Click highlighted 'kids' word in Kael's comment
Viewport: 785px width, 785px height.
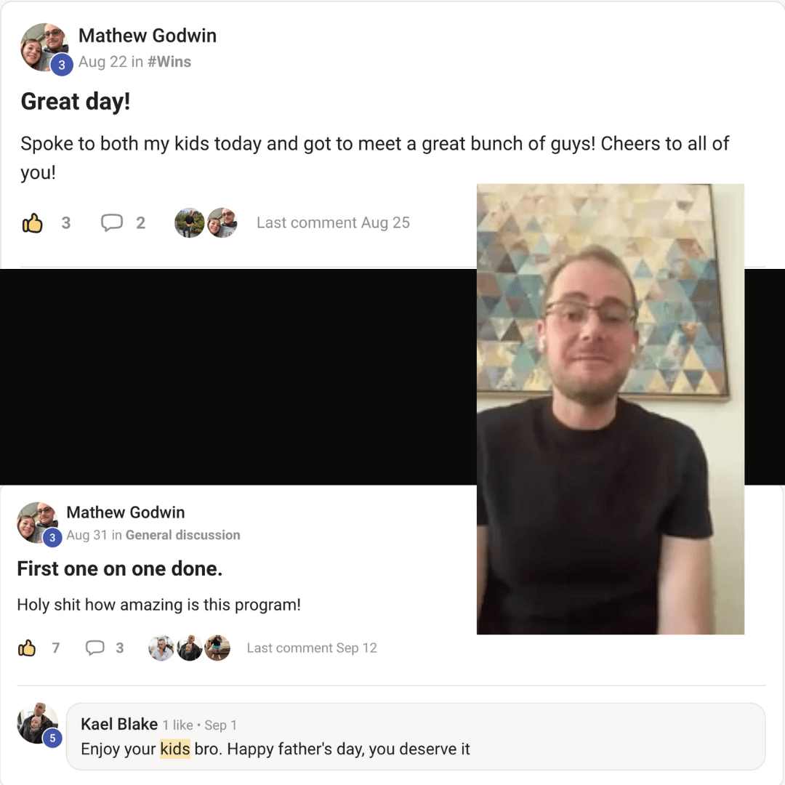point(174,749)
